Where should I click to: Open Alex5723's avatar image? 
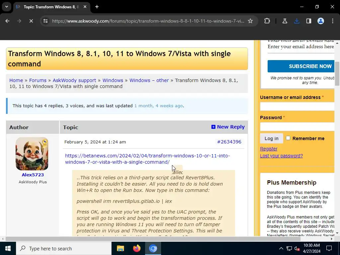(x=32, y=154)
